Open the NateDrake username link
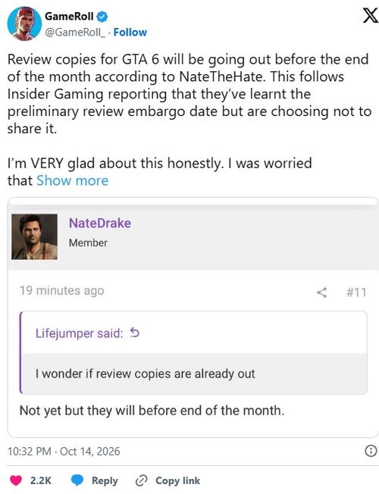Viewport: 379px width, 494px height. point(100,223)
